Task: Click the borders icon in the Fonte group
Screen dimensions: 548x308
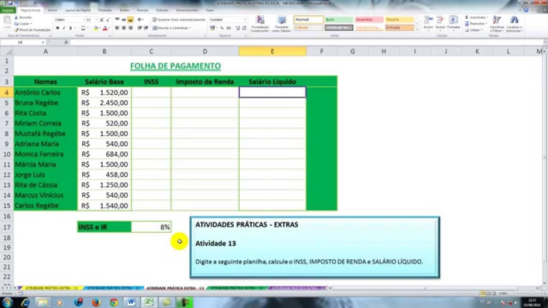Action: click(83, 28)
